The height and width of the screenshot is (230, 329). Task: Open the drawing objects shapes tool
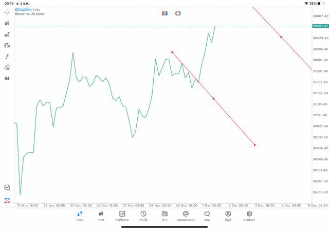[x=7, y=67]
